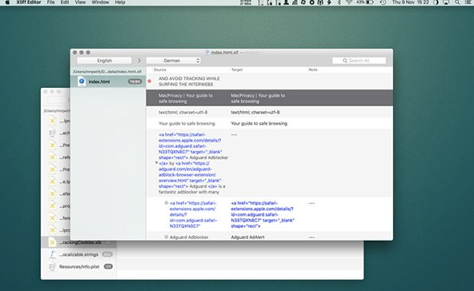Click xib icon of ...e.lp row, back window
This screenshot has height=291, width=474.
[52, 181]
